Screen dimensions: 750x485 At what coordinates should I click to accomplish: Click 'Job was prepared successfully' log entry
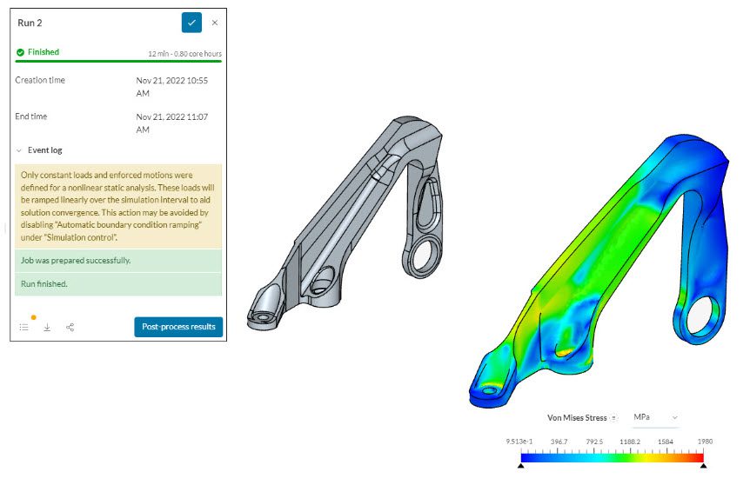coord(118,260)
